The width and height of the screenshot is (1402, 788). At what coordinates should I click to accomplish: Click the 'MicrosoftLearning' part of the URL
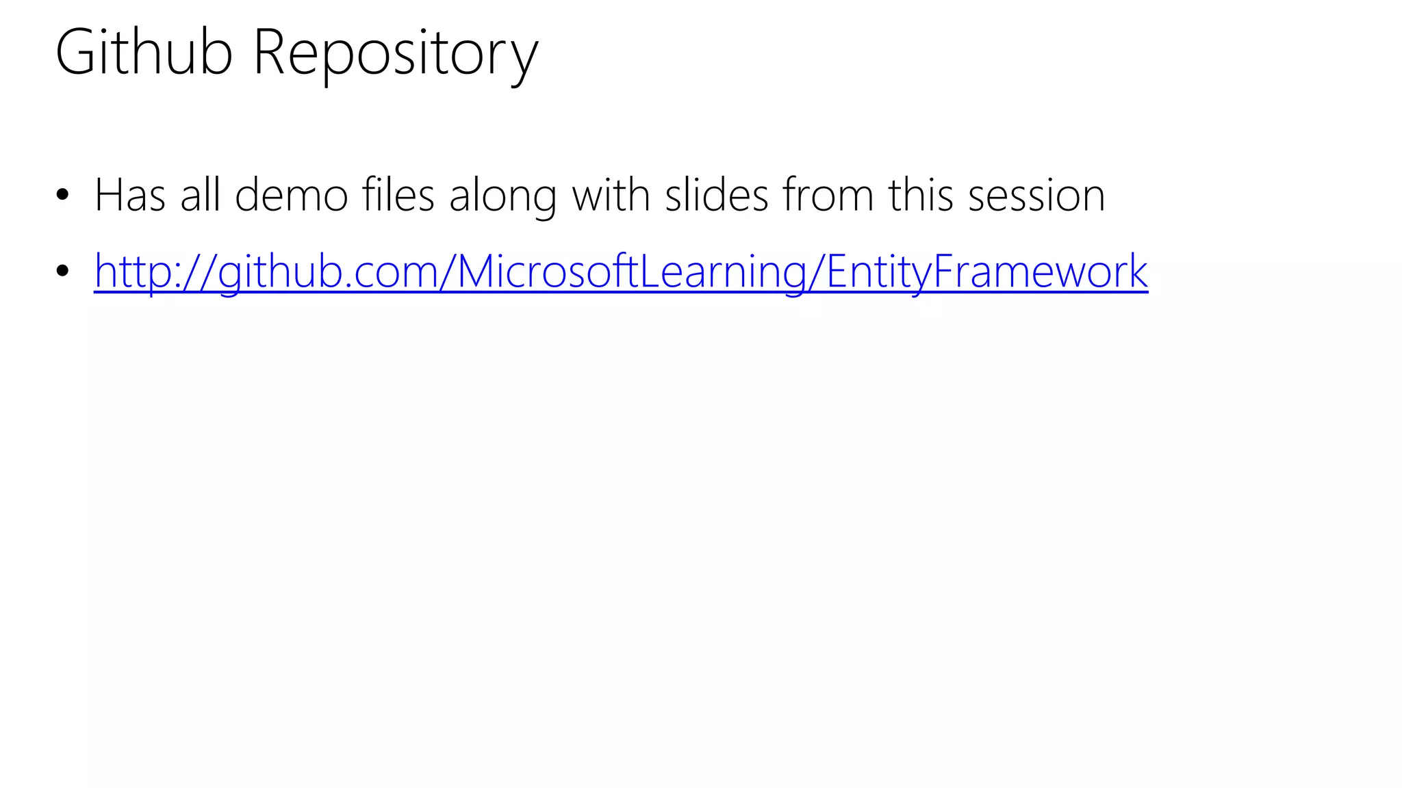point(632,272)
